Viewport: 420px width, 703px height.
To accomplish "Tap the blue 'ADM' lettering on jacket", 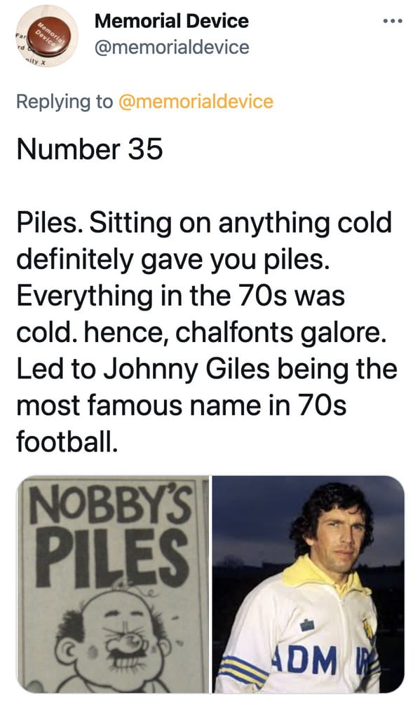I will click(306, 660).
